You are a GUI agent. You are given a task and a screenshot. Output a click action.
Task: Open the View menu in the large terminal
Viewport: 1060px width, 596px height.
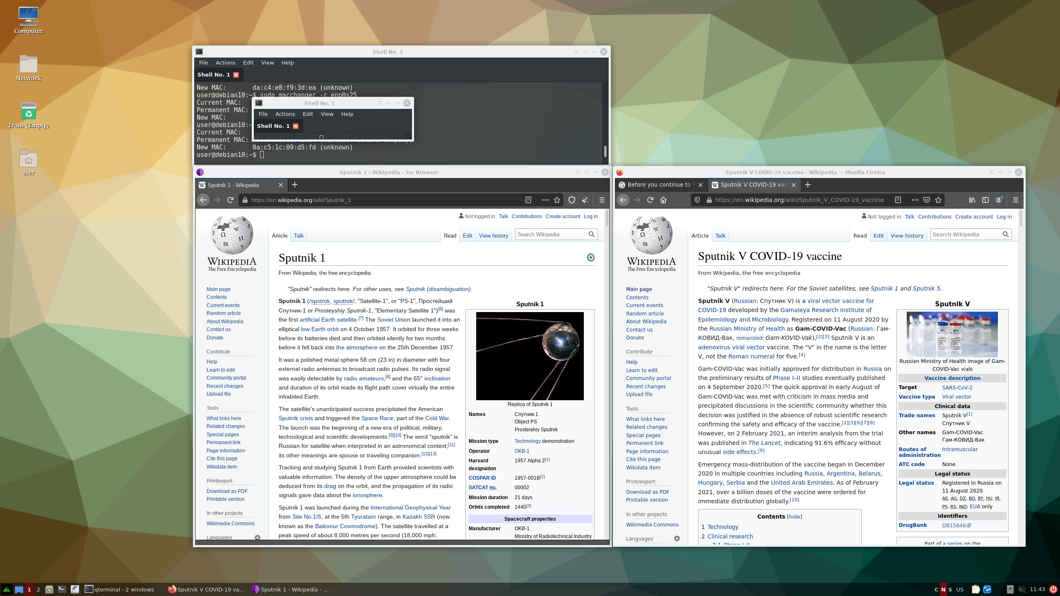coord(267,62)
